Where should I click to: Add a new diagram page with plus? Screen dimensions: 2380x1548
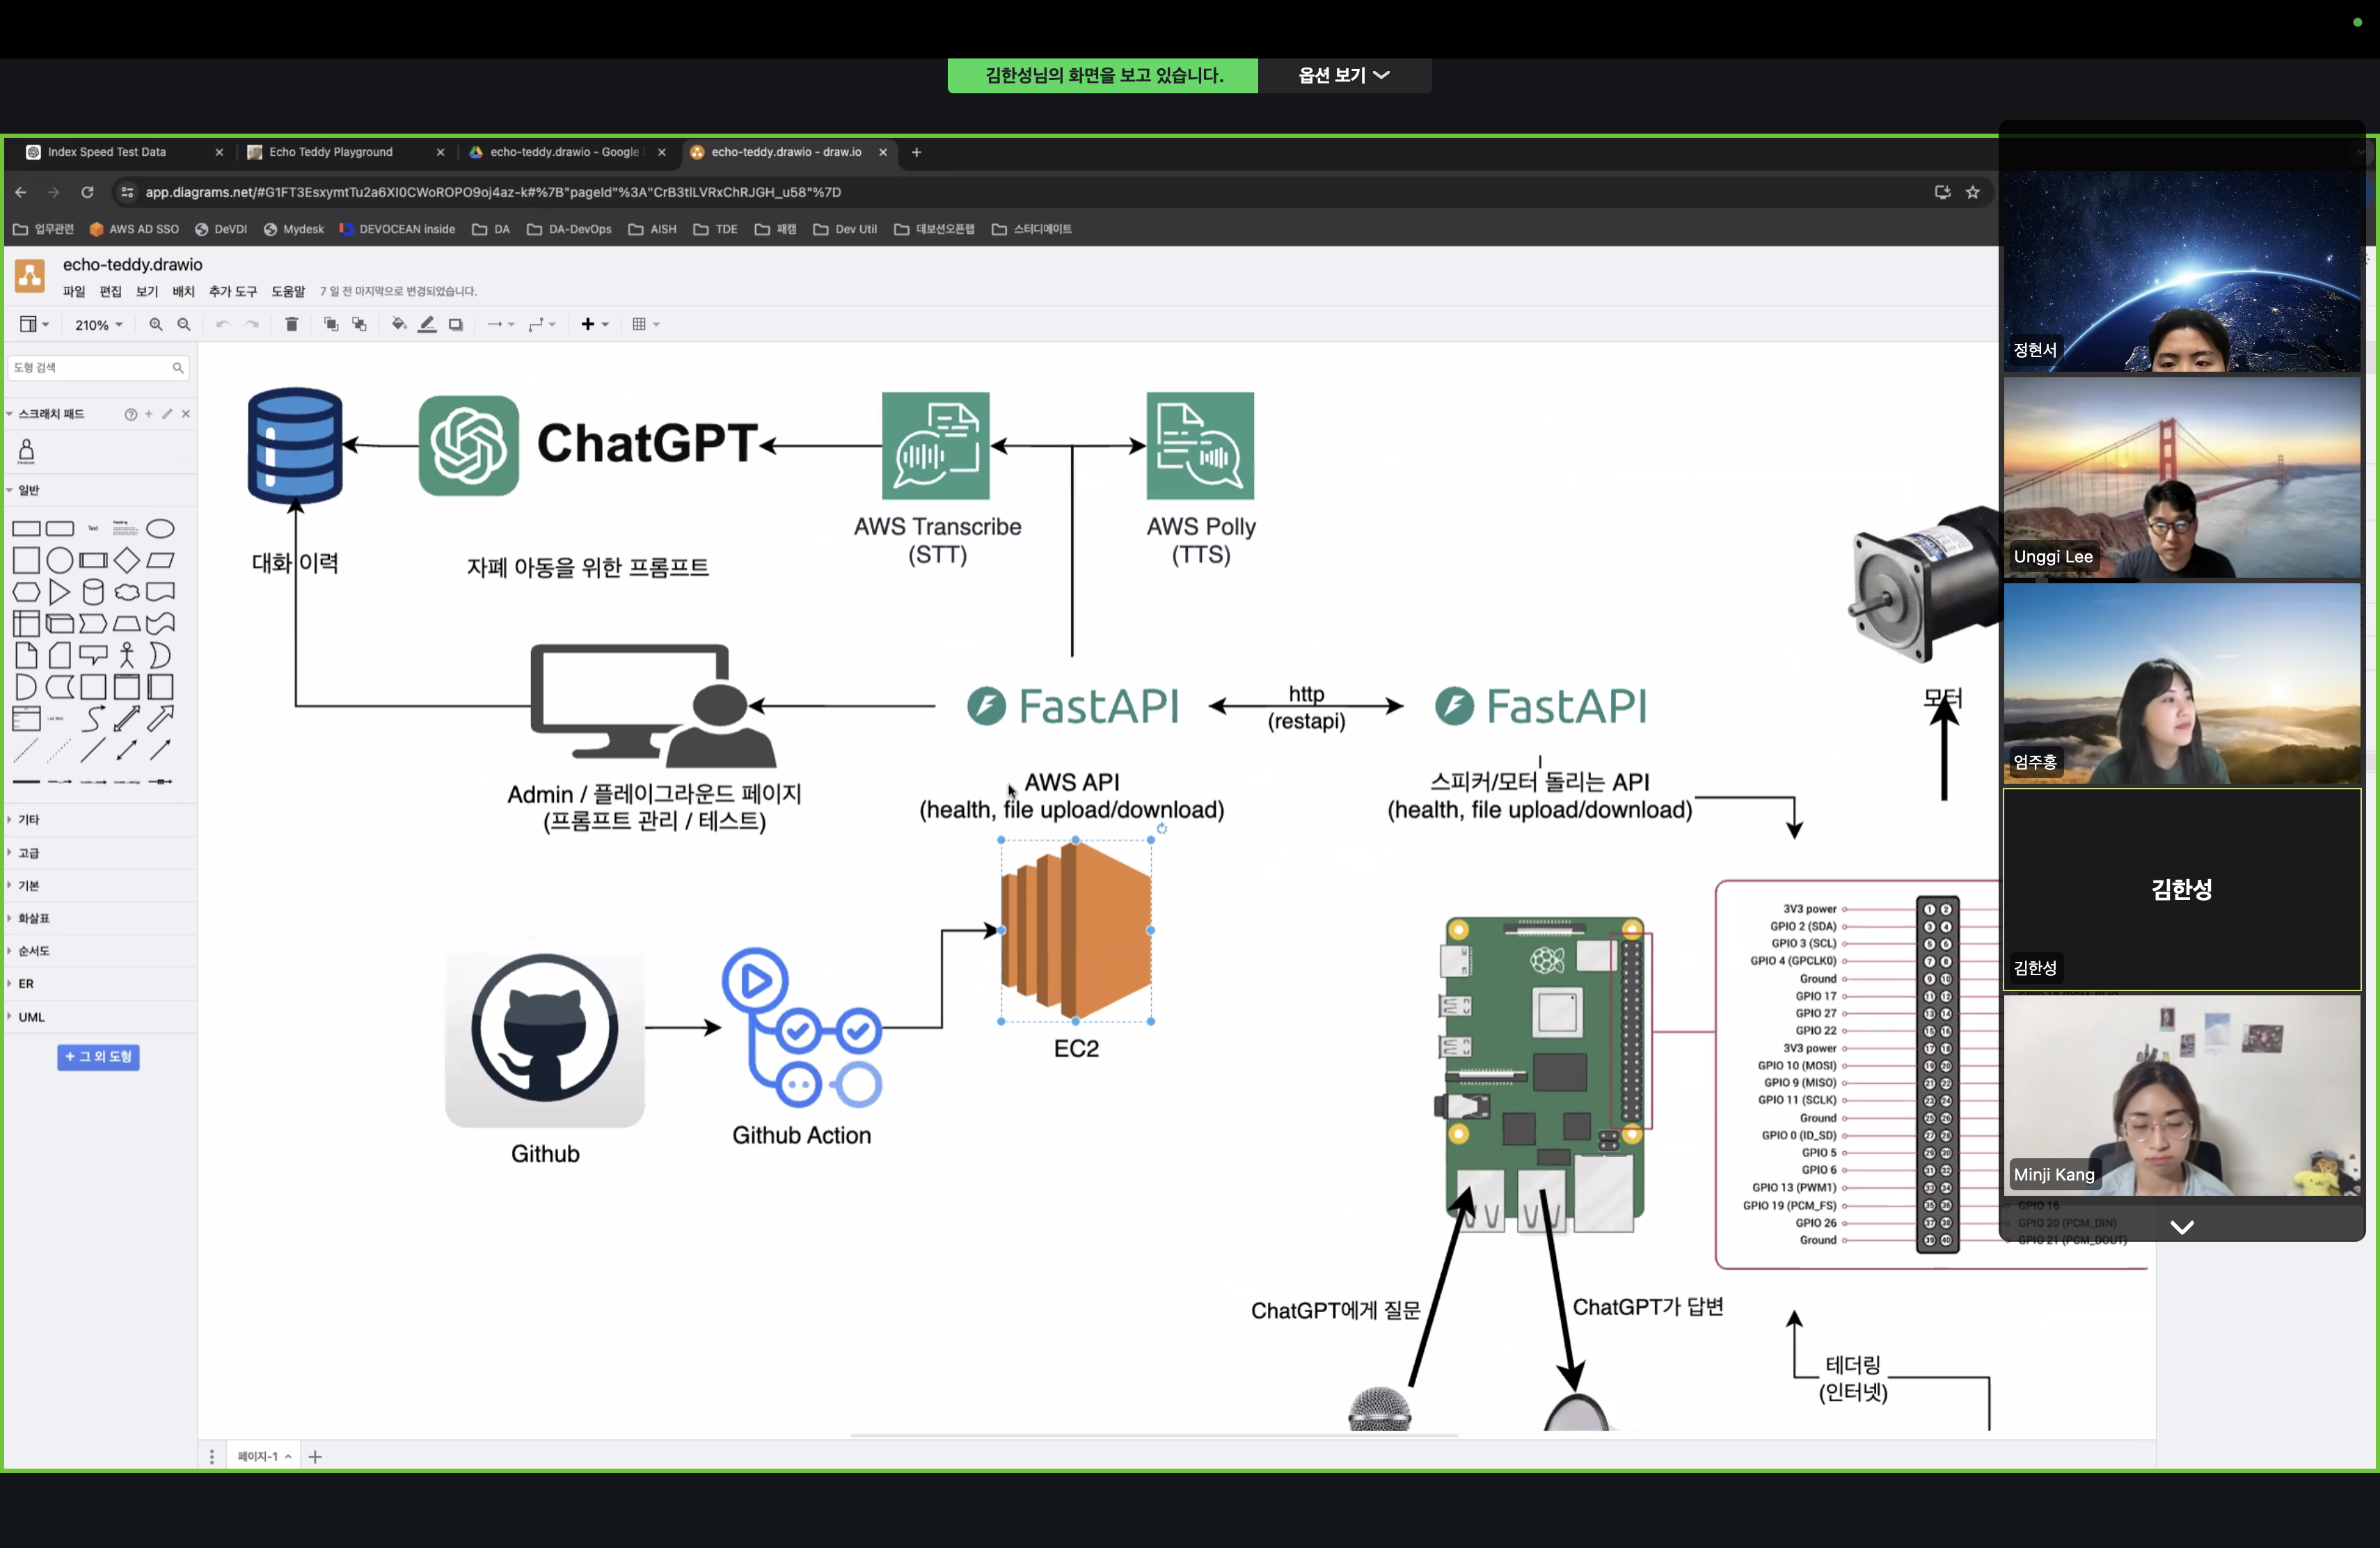[315, 1456]
